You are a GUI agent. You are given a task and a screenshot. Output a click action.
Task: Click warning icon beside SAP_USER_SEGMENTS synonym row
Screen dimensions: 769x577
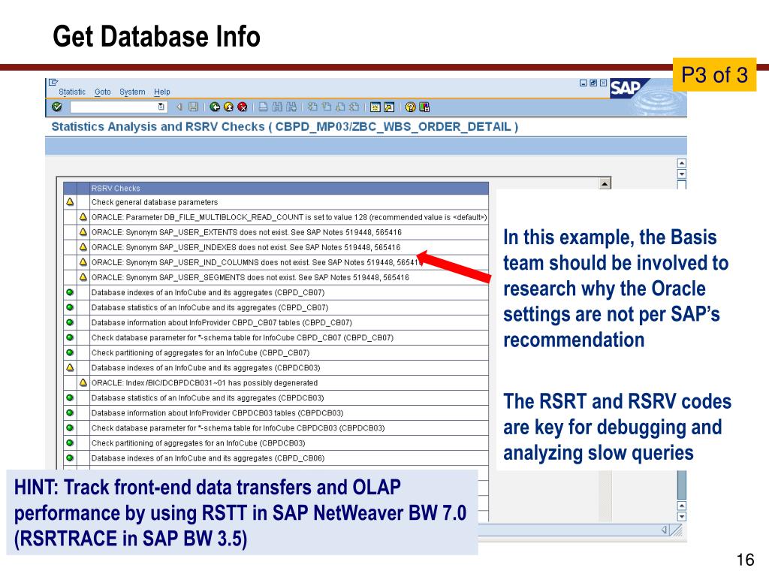83,276
